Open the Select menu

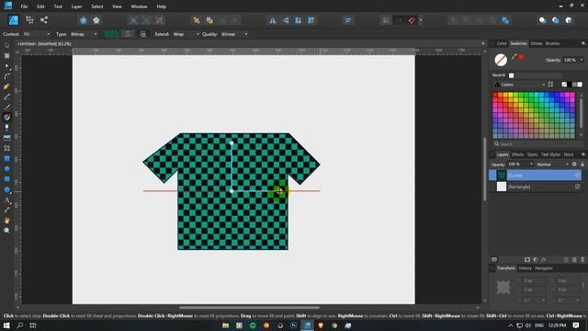coord(96,6)
